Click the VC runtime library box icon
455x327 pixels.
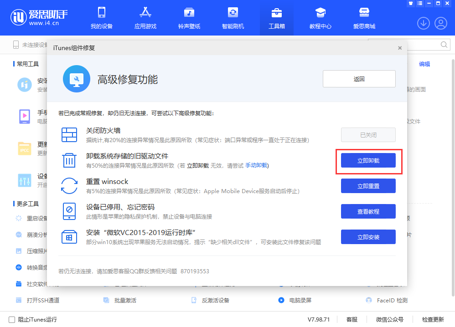[69, 237]
